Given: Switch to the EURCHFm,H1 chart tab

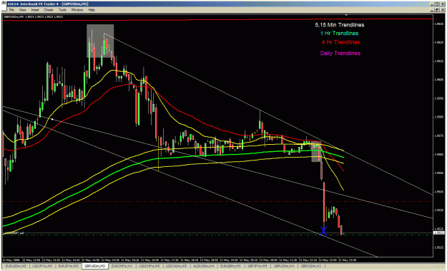Looking at the screenshot, I should click(122, 266).
